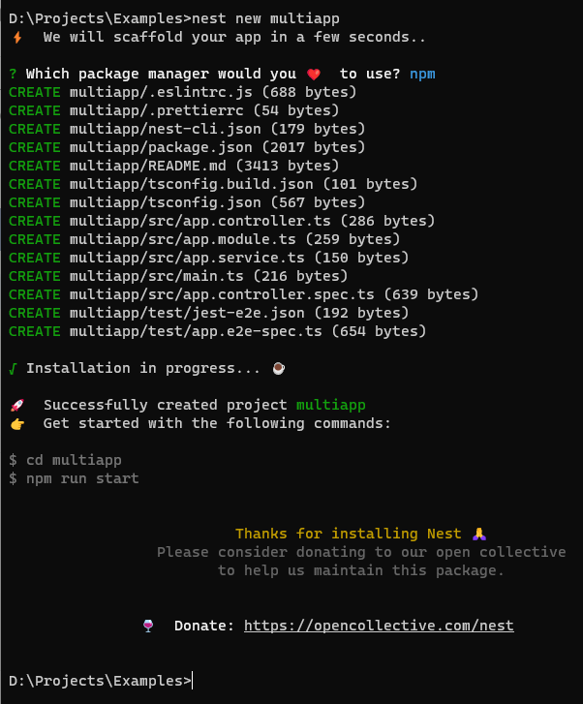The height and width of the screenshot is (704, 583).
Task: Click the red heart emoji
Action: click(314, 75)
